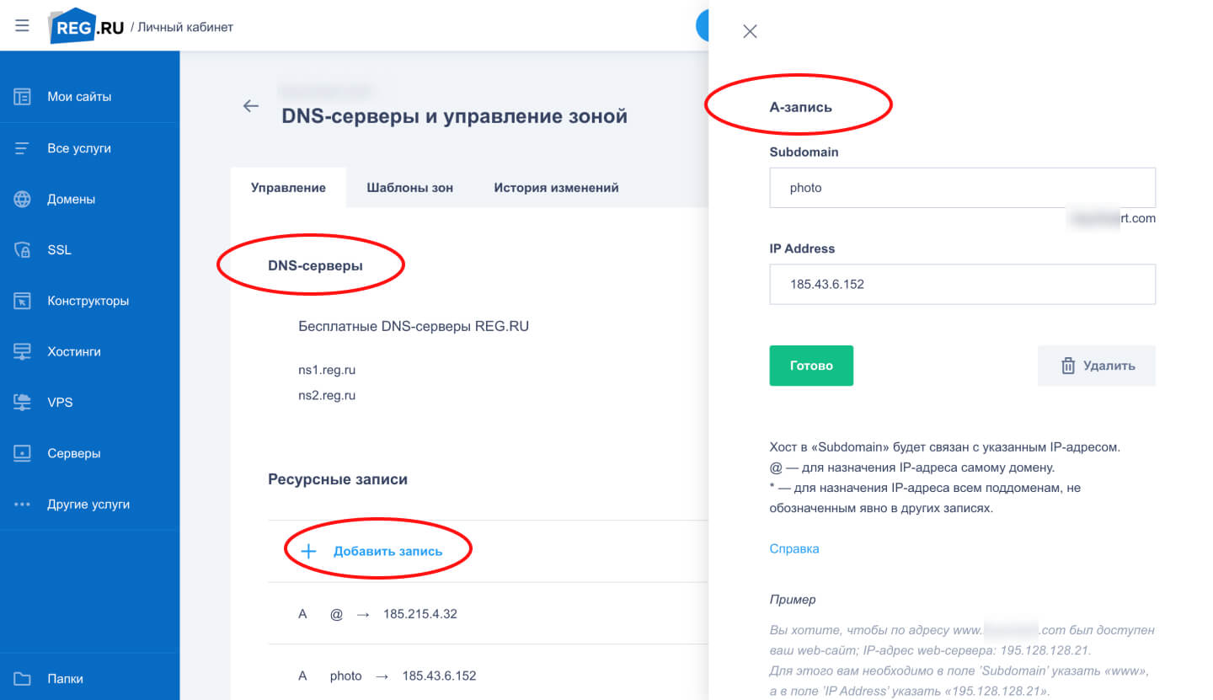Screen dimensions: 1213x700
Task: Open Домены globe icon
Action: [22, 200]
